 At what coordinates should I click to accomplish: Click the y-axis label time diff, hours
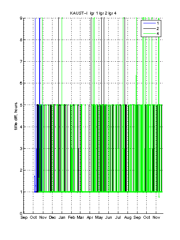point(16,116)
